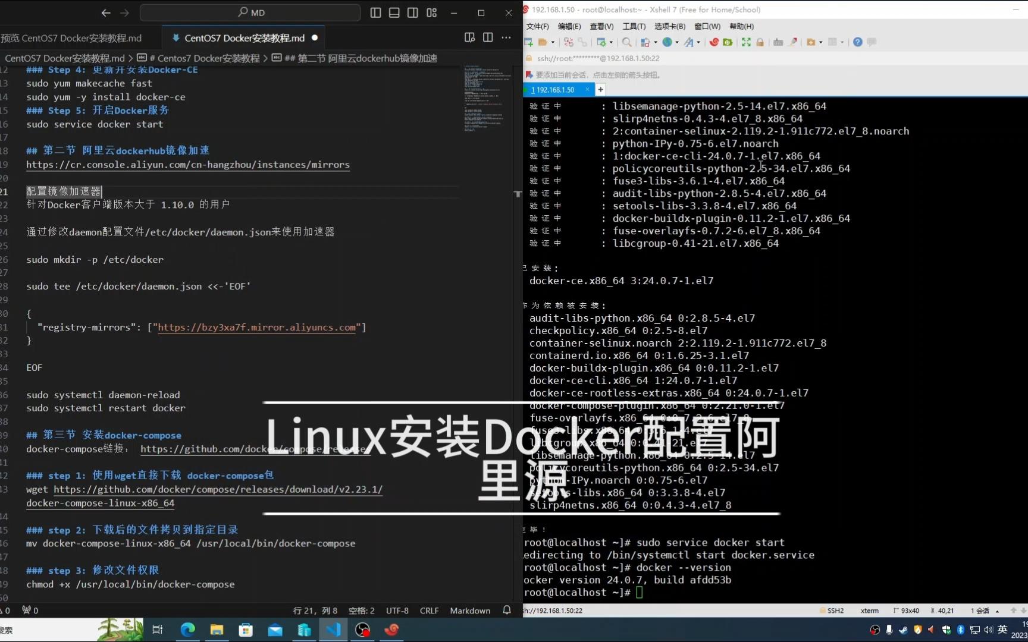Open a new session in Xshell toolbar
The width and height of the screenshot is (1028, 642).
tap(528, 42)
